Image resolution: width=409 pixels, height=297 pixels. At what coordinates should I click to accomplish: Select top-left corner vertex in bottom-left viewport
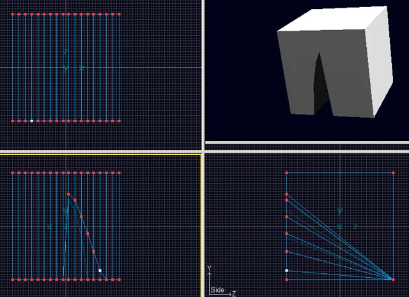(x=13, y=173)
